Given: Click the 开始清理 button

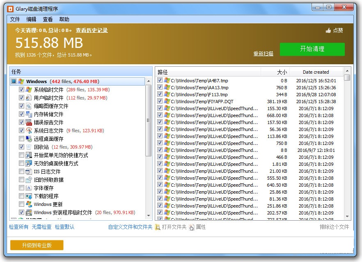Looking at the screenshot, I should (312, 49).
